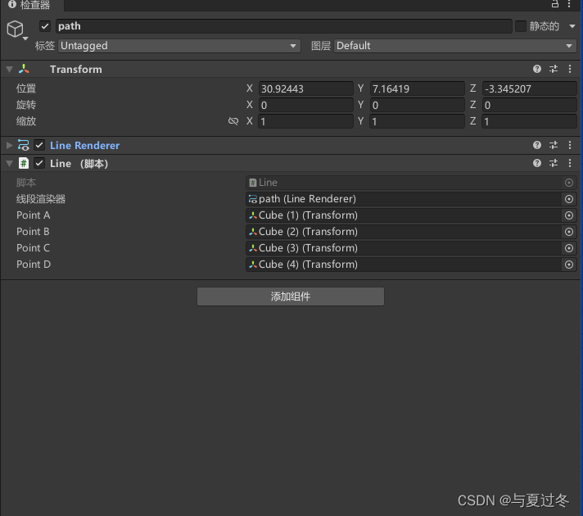This screenshot has height=516, width=583.
Task: Collapse the Transform component foldout
Action: coord(10,69)
